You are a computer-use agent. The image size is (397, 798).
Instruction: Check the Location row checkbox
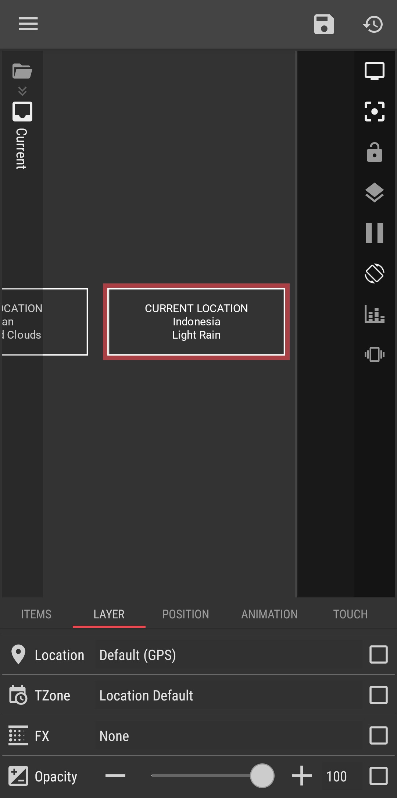coord(378,654)
